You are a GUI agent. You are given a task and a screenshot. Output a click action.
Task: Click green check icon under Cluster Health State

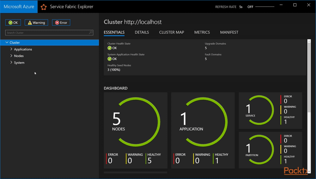109,48
